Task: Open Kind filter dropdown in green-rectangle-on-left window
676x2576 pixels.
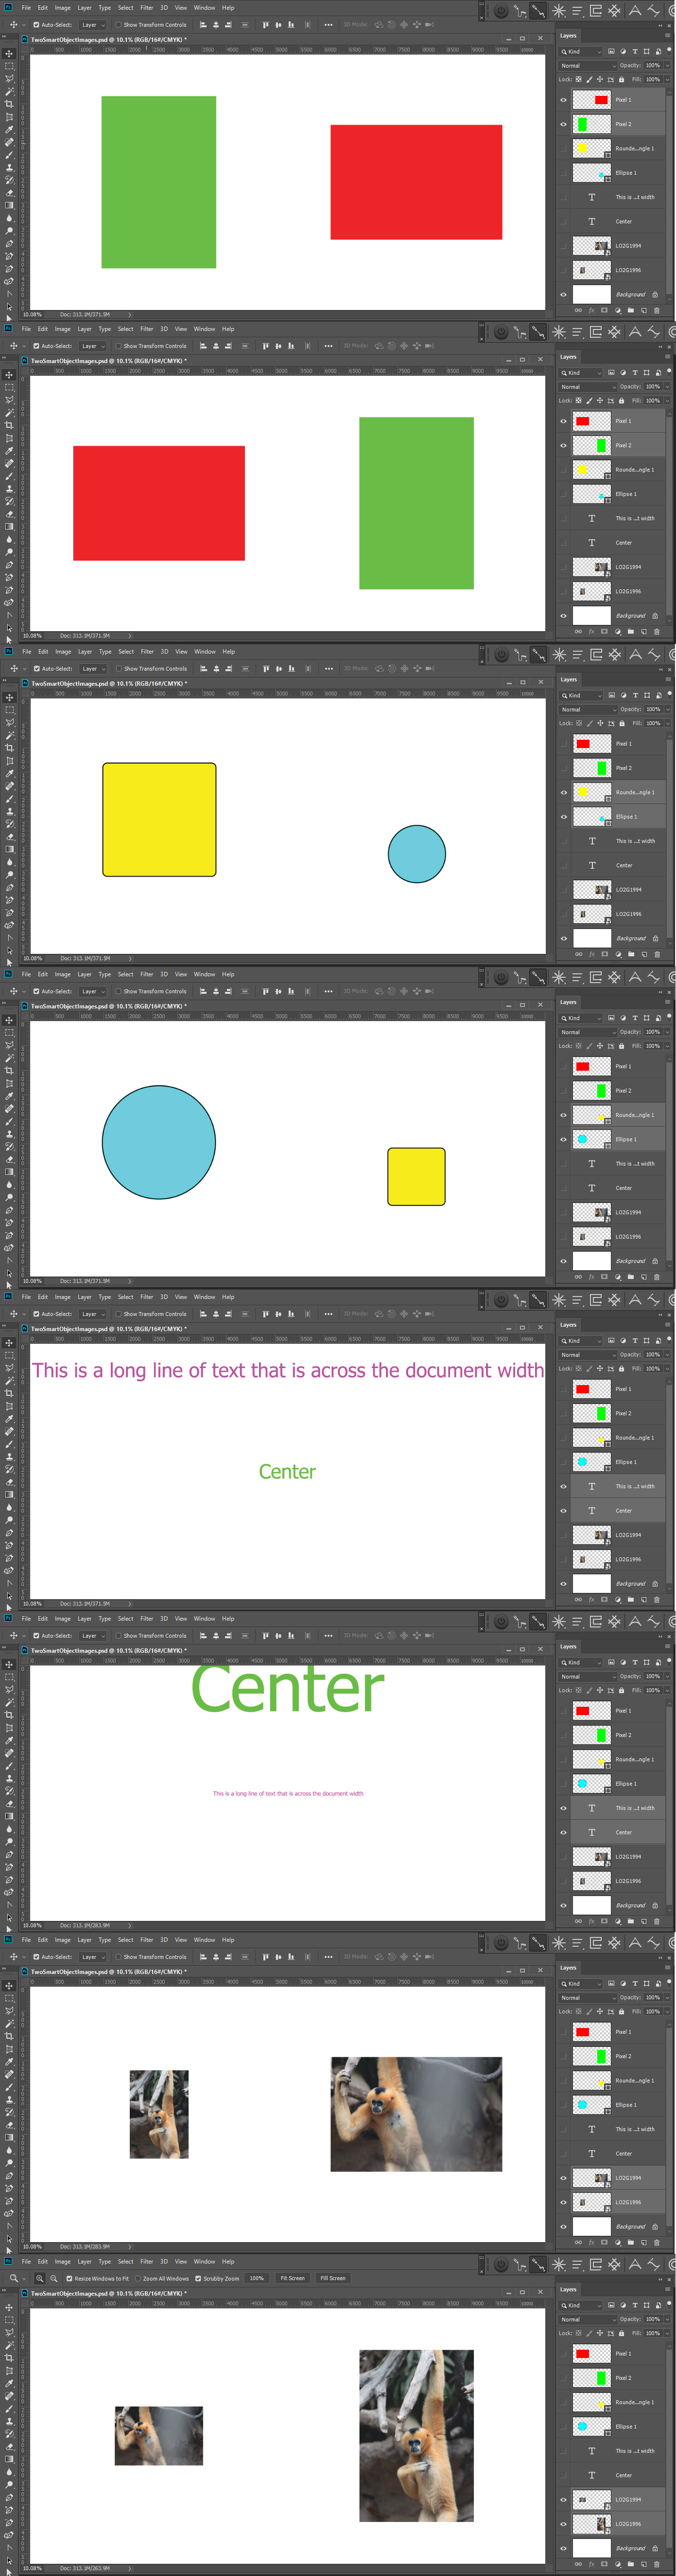Action: (x=581, y=51)
